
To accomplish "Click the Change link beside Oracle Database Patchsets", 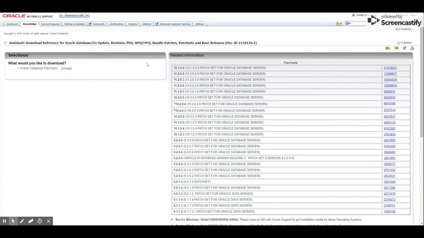I will coord(67,68).
